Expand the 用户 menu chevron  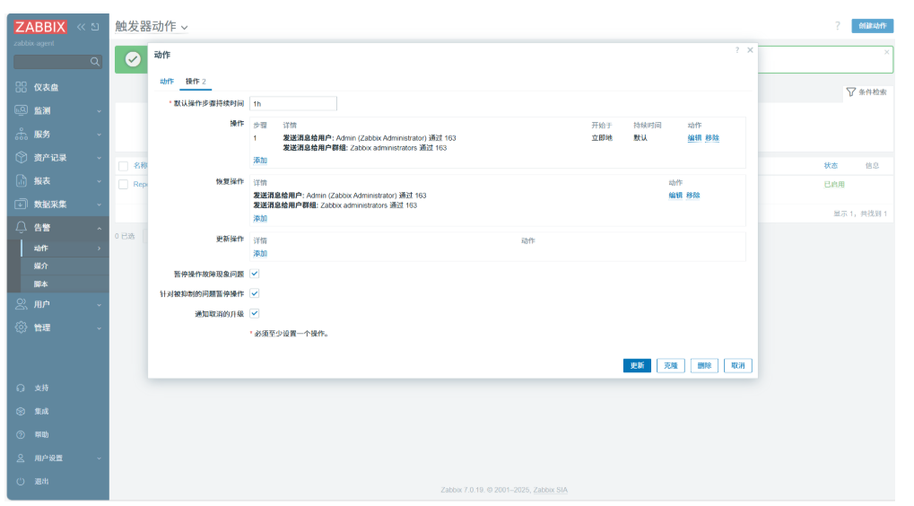[99, 304]
